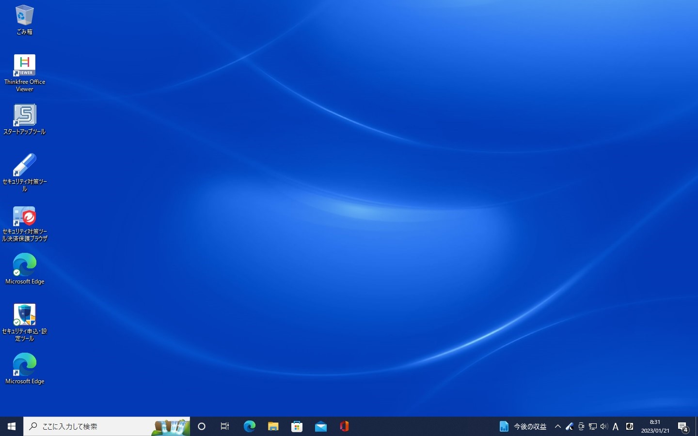The height and width of the screenshot is (436, 698).
Task: Open the Office app in the taskbar
Action: 345,426
